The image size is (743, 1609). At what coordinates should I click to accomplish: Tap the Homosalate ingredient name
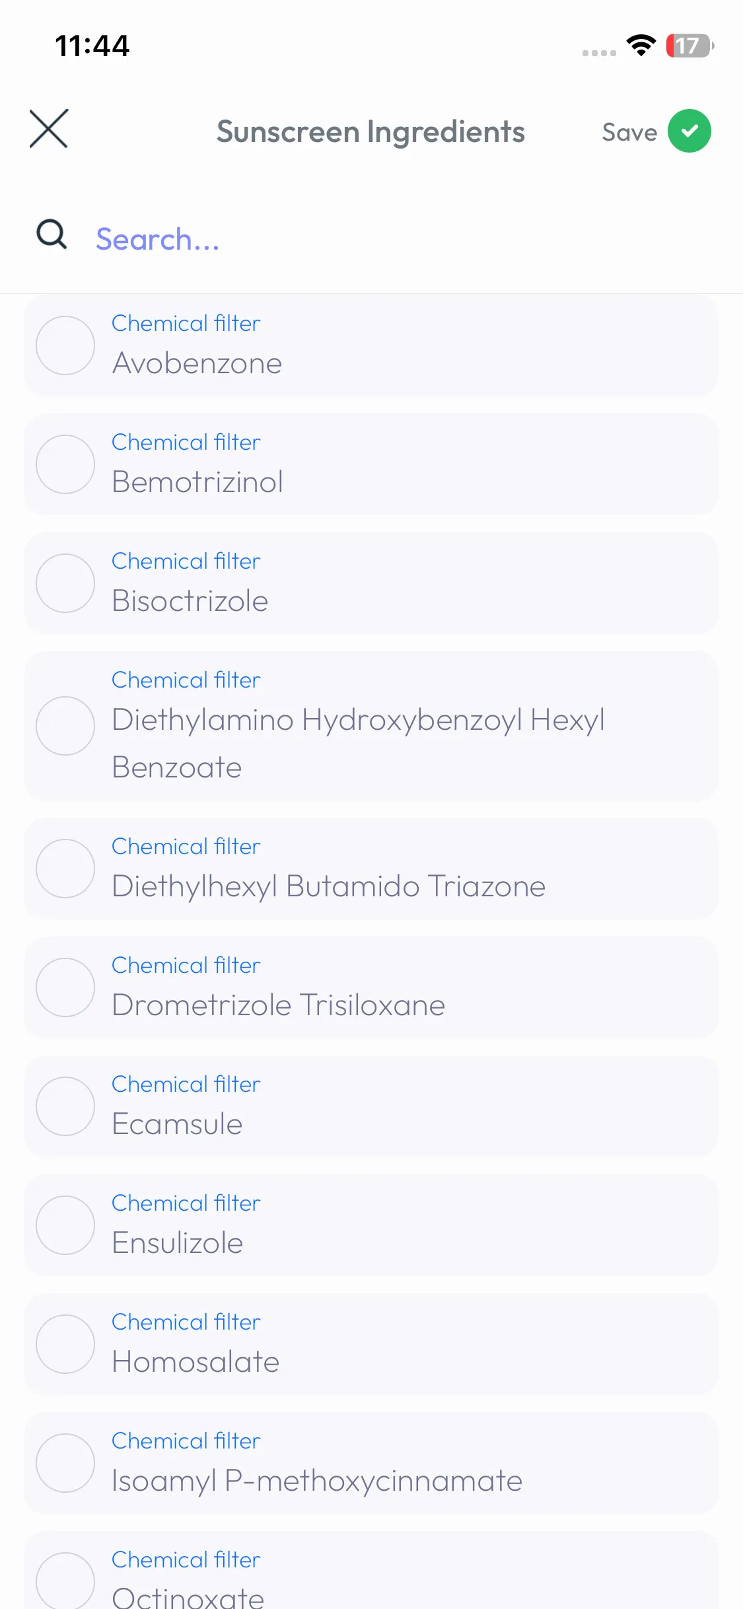pos(195,1362)
